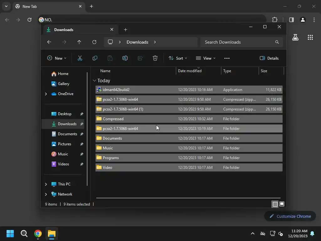Toggle Chrome side panel icon
This screenshot has width=321, height=241.
tap(292, 20)
